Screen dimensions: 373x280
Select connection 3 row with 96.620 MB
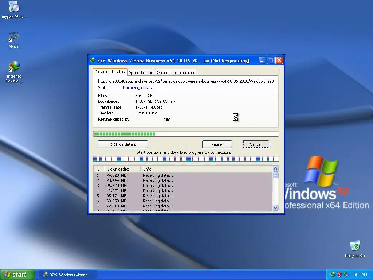(x=183, y=186)
